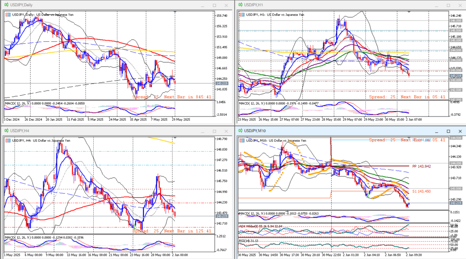Maximize the USDJPY,H1 window
This screenshot has height=259, width=466.
pyautogui.click(x=448, y=5)
